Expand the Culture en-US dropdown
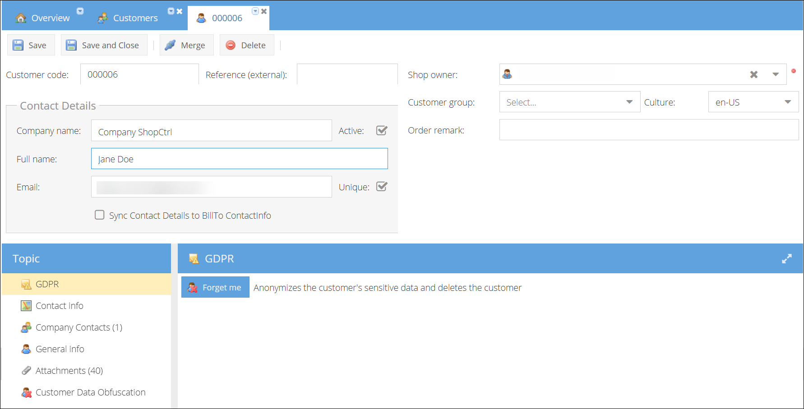This screenshot has height=409, width=804. (x=787, y=102)
